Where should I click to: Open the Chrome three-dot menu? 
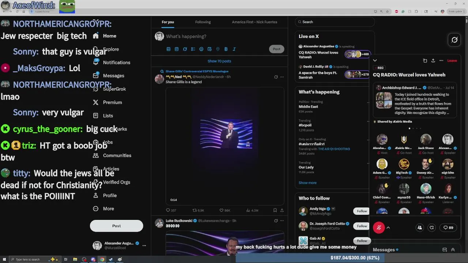tap(464, 11)
